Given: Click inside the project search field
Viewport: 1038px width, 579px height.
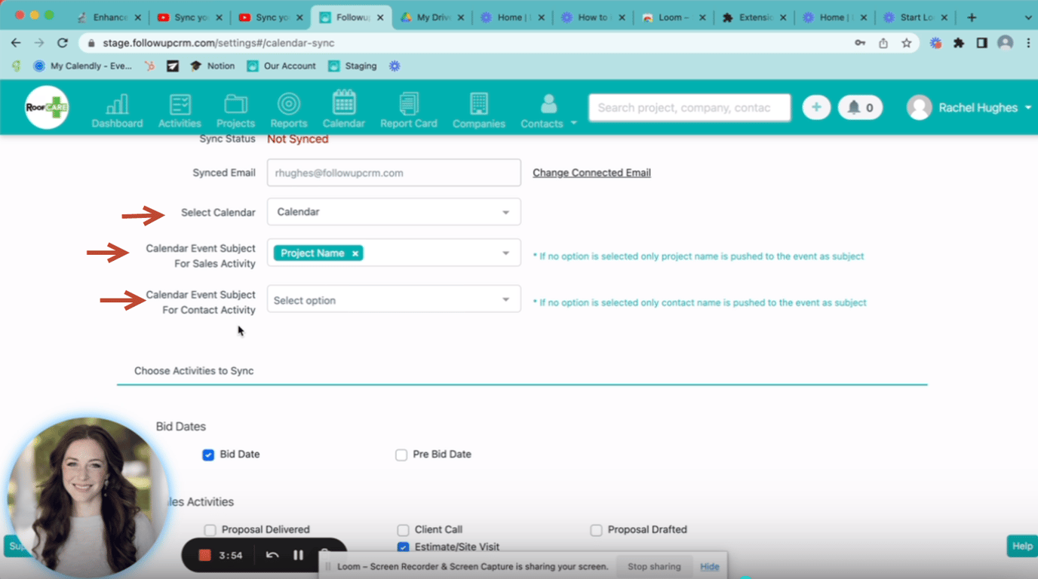Looking at the screenshot, I should click(x=688, y=107).
